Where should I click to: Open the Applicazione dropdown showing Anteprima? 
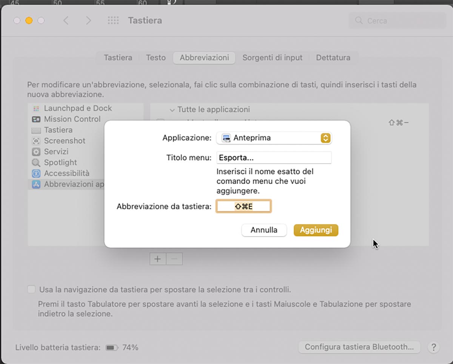tap(274, 138)
